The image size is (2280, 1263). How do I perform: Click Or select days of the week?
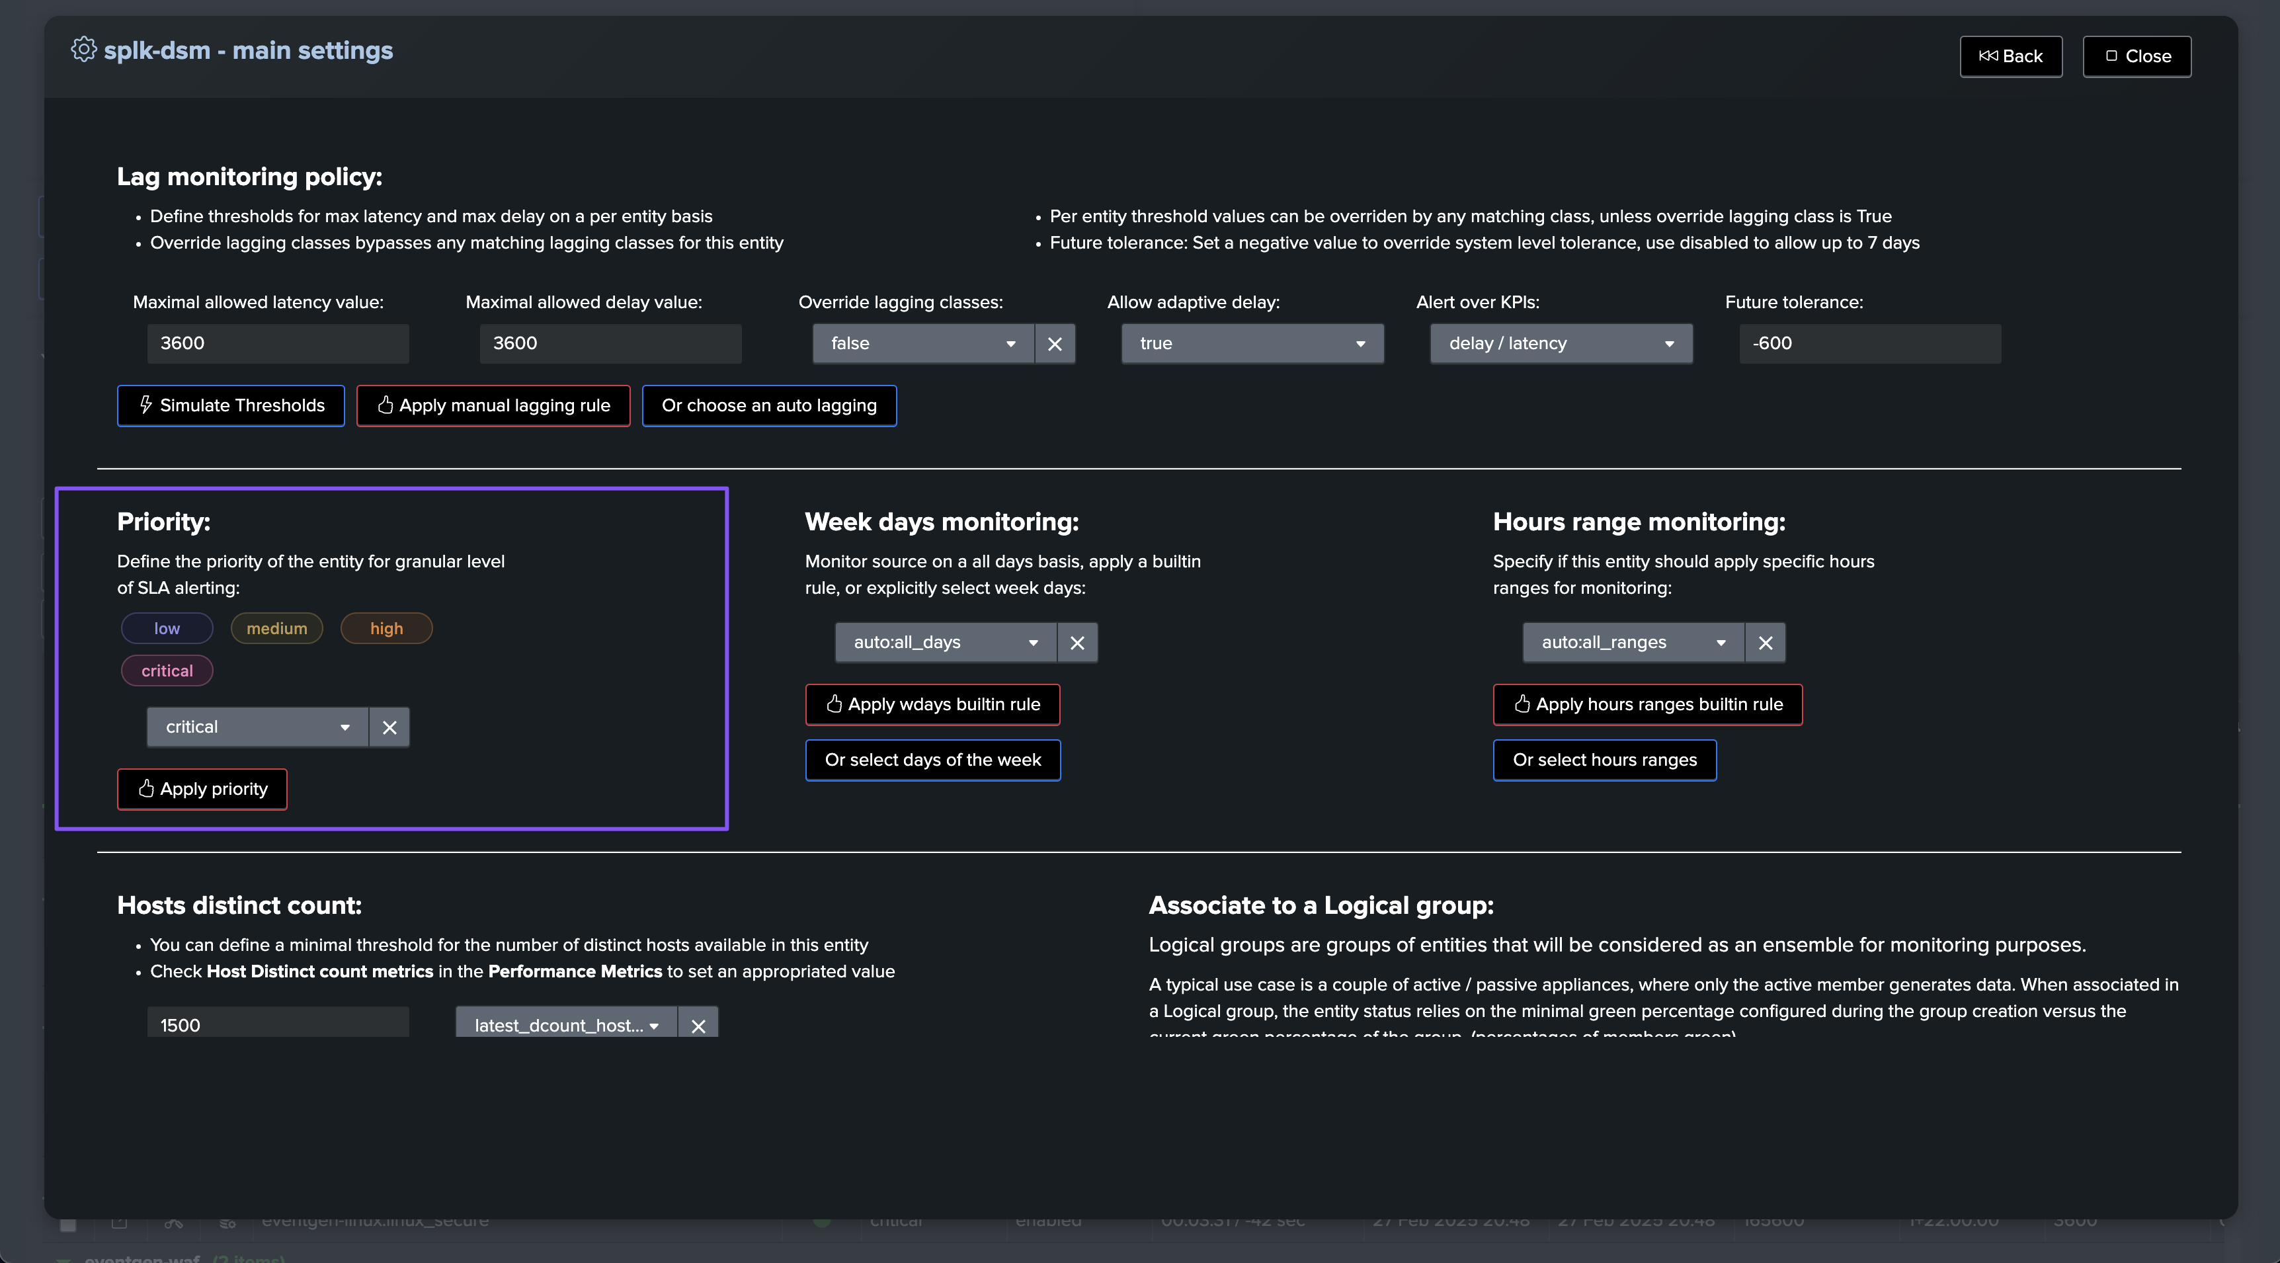coord(933,760)
